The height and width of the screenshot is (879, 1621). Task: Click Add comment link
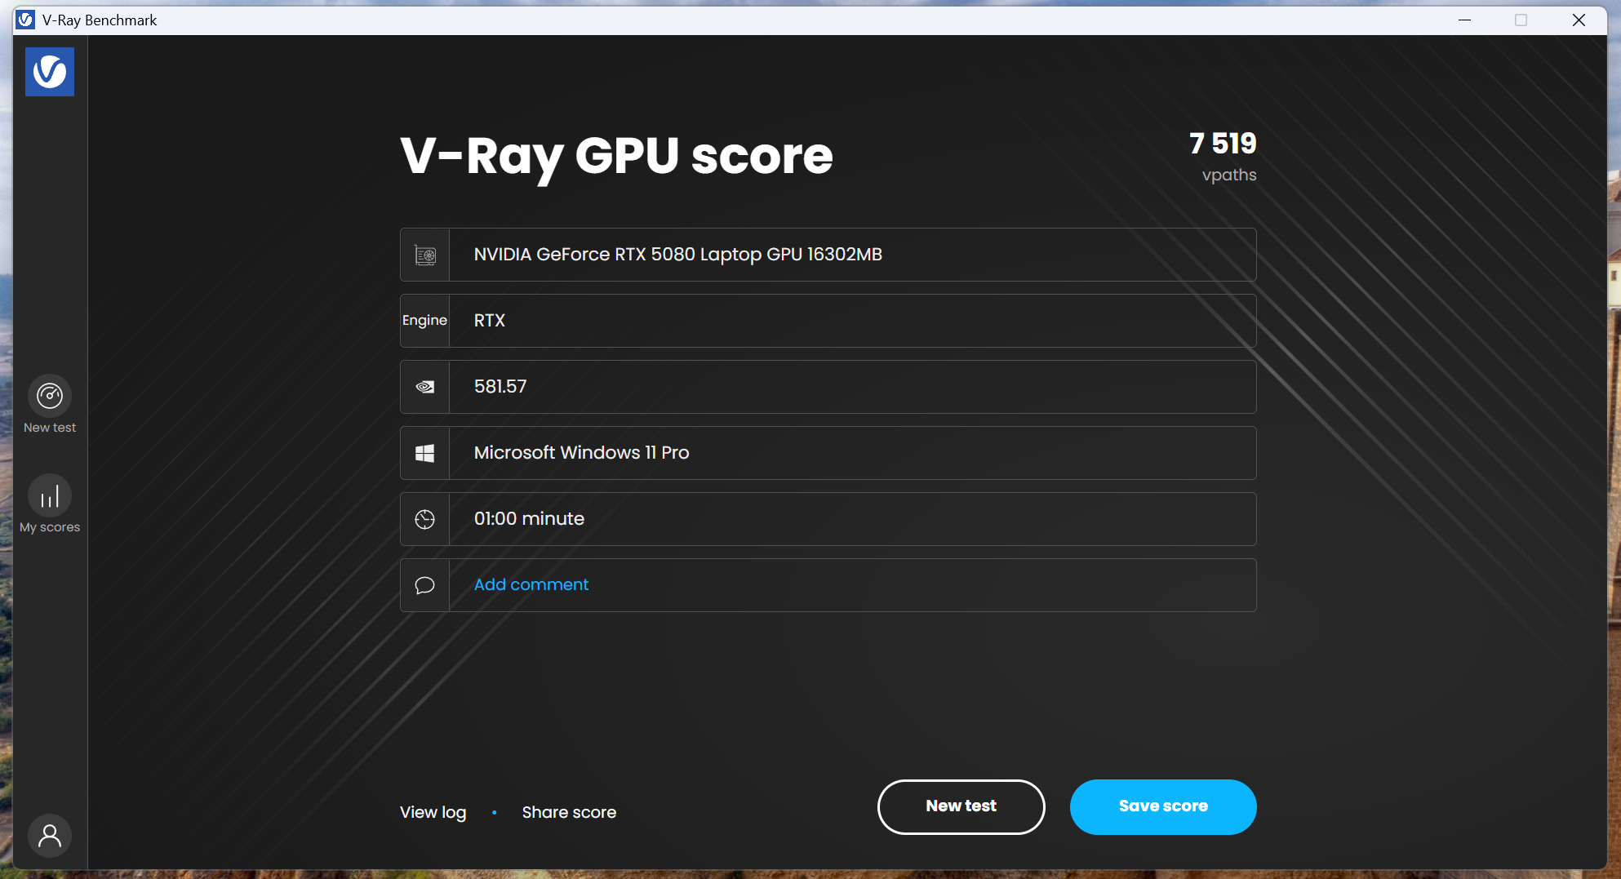(x=531, y=584)
